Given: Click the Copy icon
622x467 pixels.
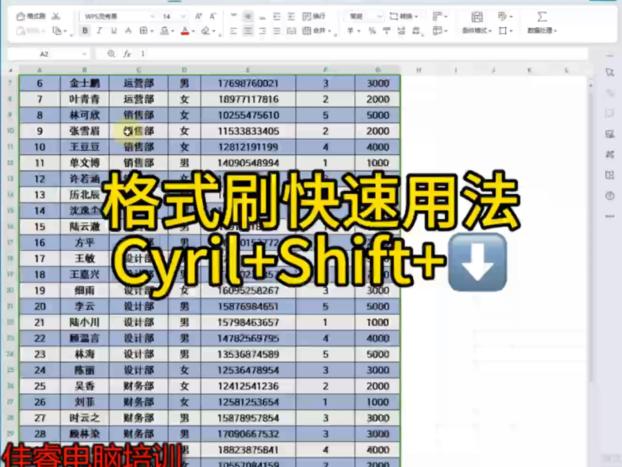Looking at the screenshot, I should tap(57, 31).
